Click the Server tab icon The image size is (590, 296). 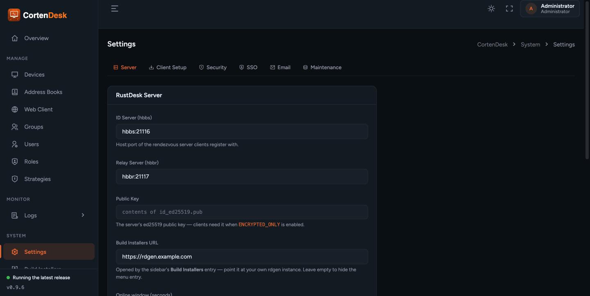(x=116, y=68)
